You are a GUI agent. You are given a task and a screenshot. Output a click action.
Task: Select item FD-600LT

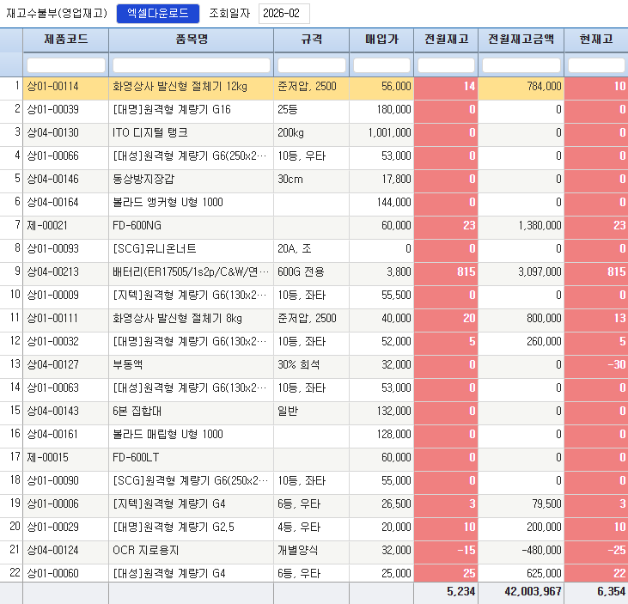coord(136,458)
